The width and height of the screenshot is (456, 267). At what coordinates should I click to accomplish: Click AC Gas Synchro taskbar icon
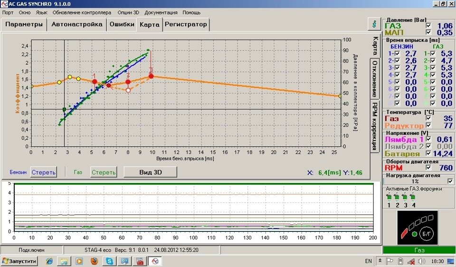coord(155,261)
